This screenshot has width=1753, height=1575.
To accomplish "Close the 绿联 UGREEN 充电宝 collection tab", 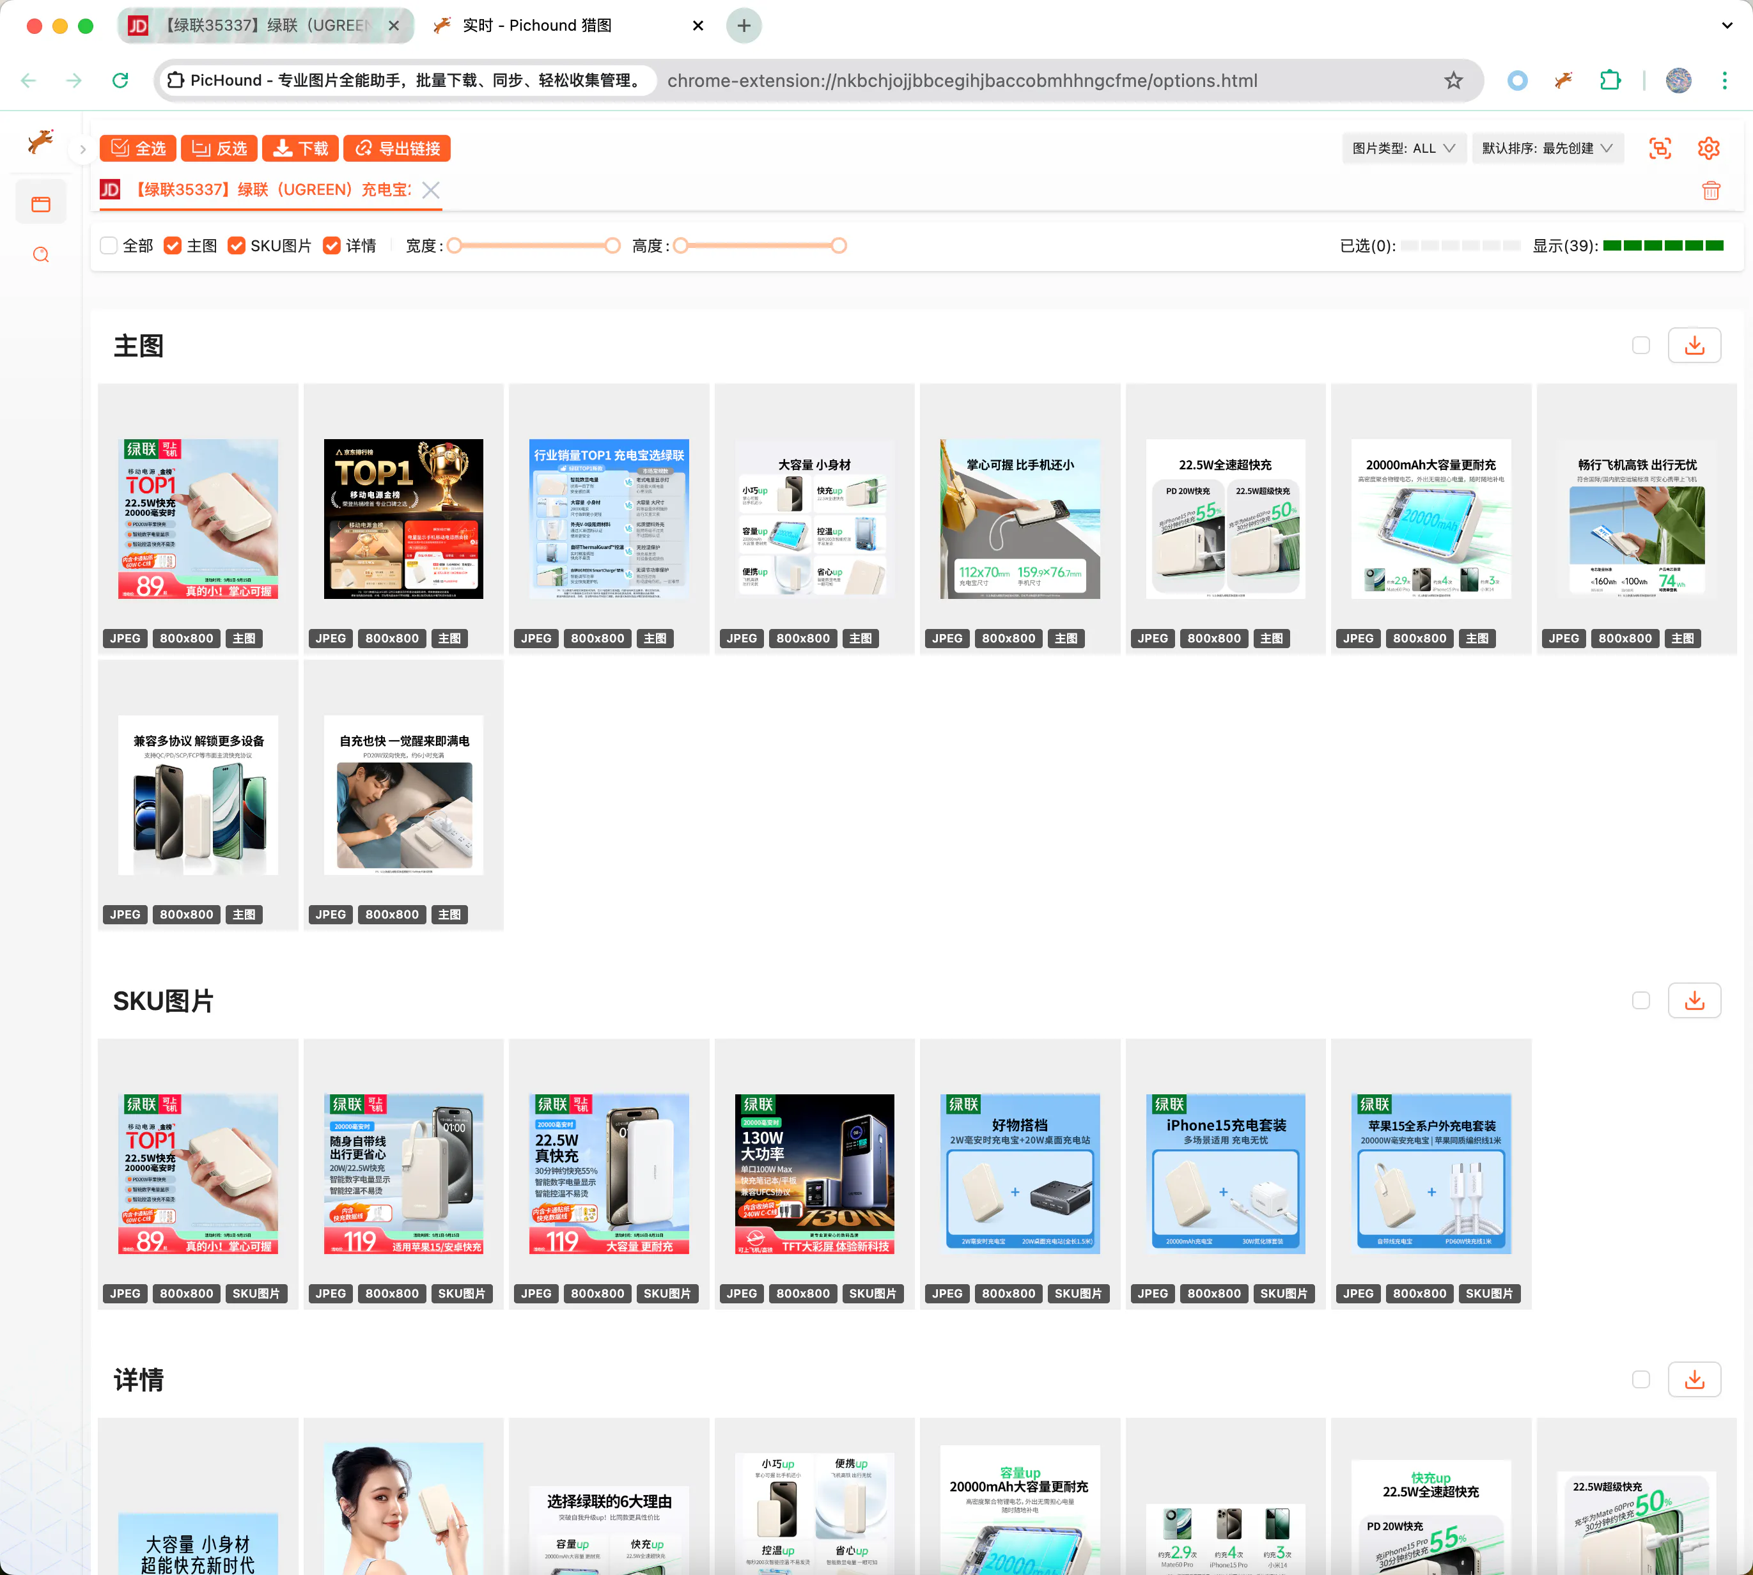I will click(x=431, y=190).
